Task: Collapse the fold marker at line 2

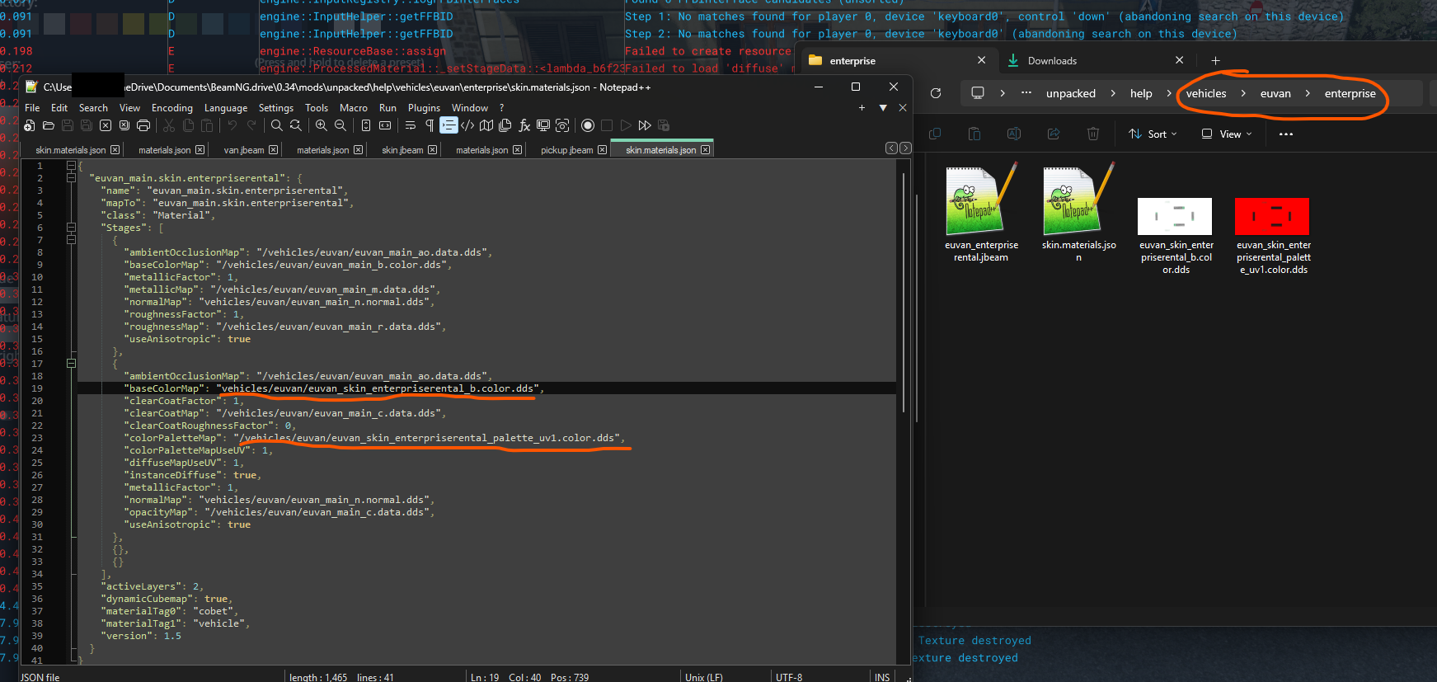Action: [71, 178]
